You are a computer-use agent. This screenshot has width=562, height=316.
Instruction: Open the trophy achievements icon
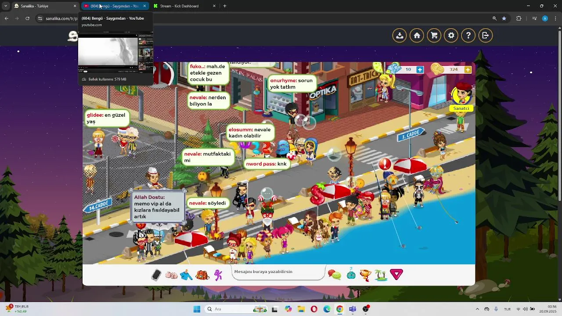click(365, 275)
